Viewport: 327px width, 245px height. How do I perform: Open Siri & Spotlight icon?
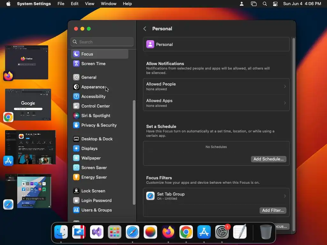76,115
